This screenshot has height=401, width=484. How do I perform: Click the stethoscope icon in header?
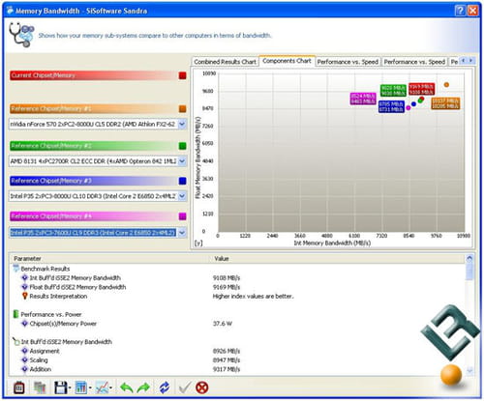point(21,35)
